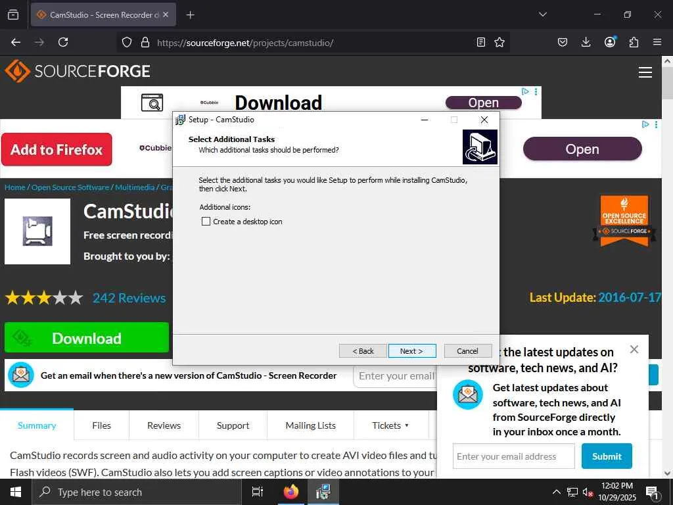Click the SourceForge logo
This screenshot has height=505, width=673.
(78, 71)
